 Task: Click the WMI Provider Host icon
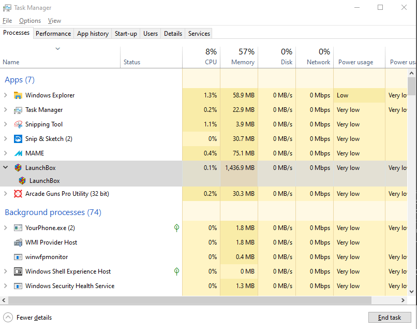click(x=18, y=242)
